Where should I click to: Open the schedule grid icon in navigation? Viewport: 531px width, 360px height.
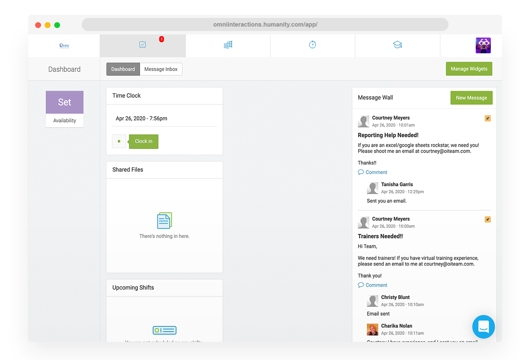pyautogui.click(x=228, y=45)
